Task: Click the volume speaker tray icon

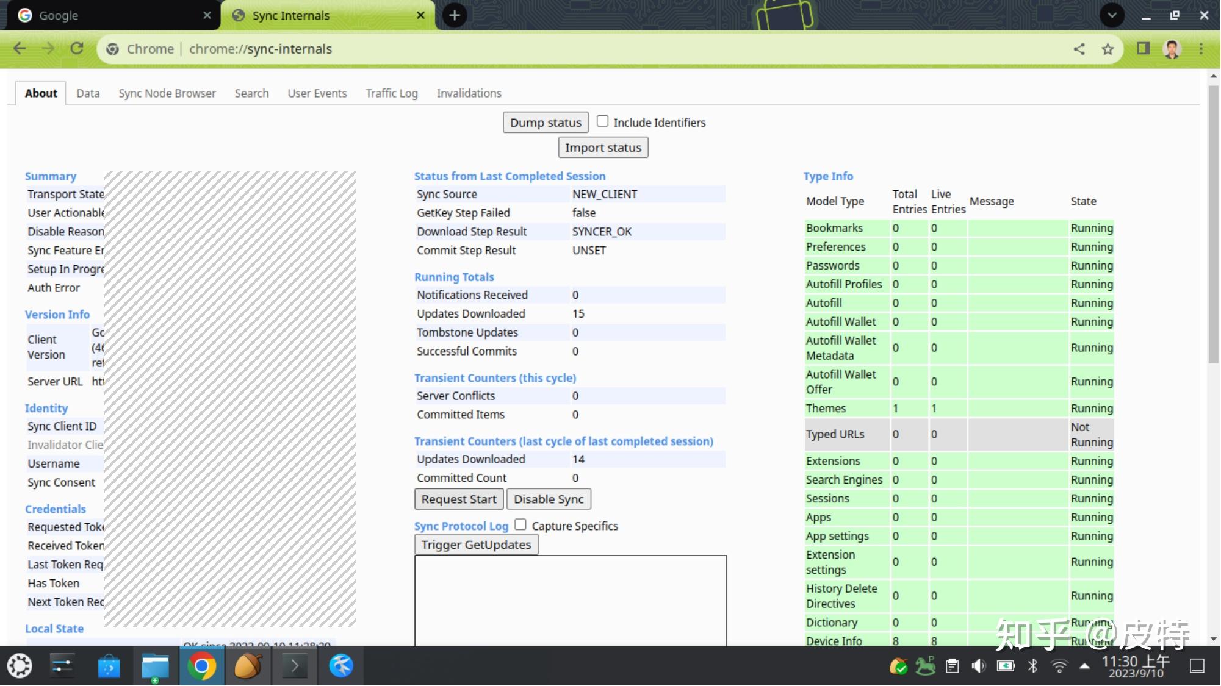Action: (979, 666)
